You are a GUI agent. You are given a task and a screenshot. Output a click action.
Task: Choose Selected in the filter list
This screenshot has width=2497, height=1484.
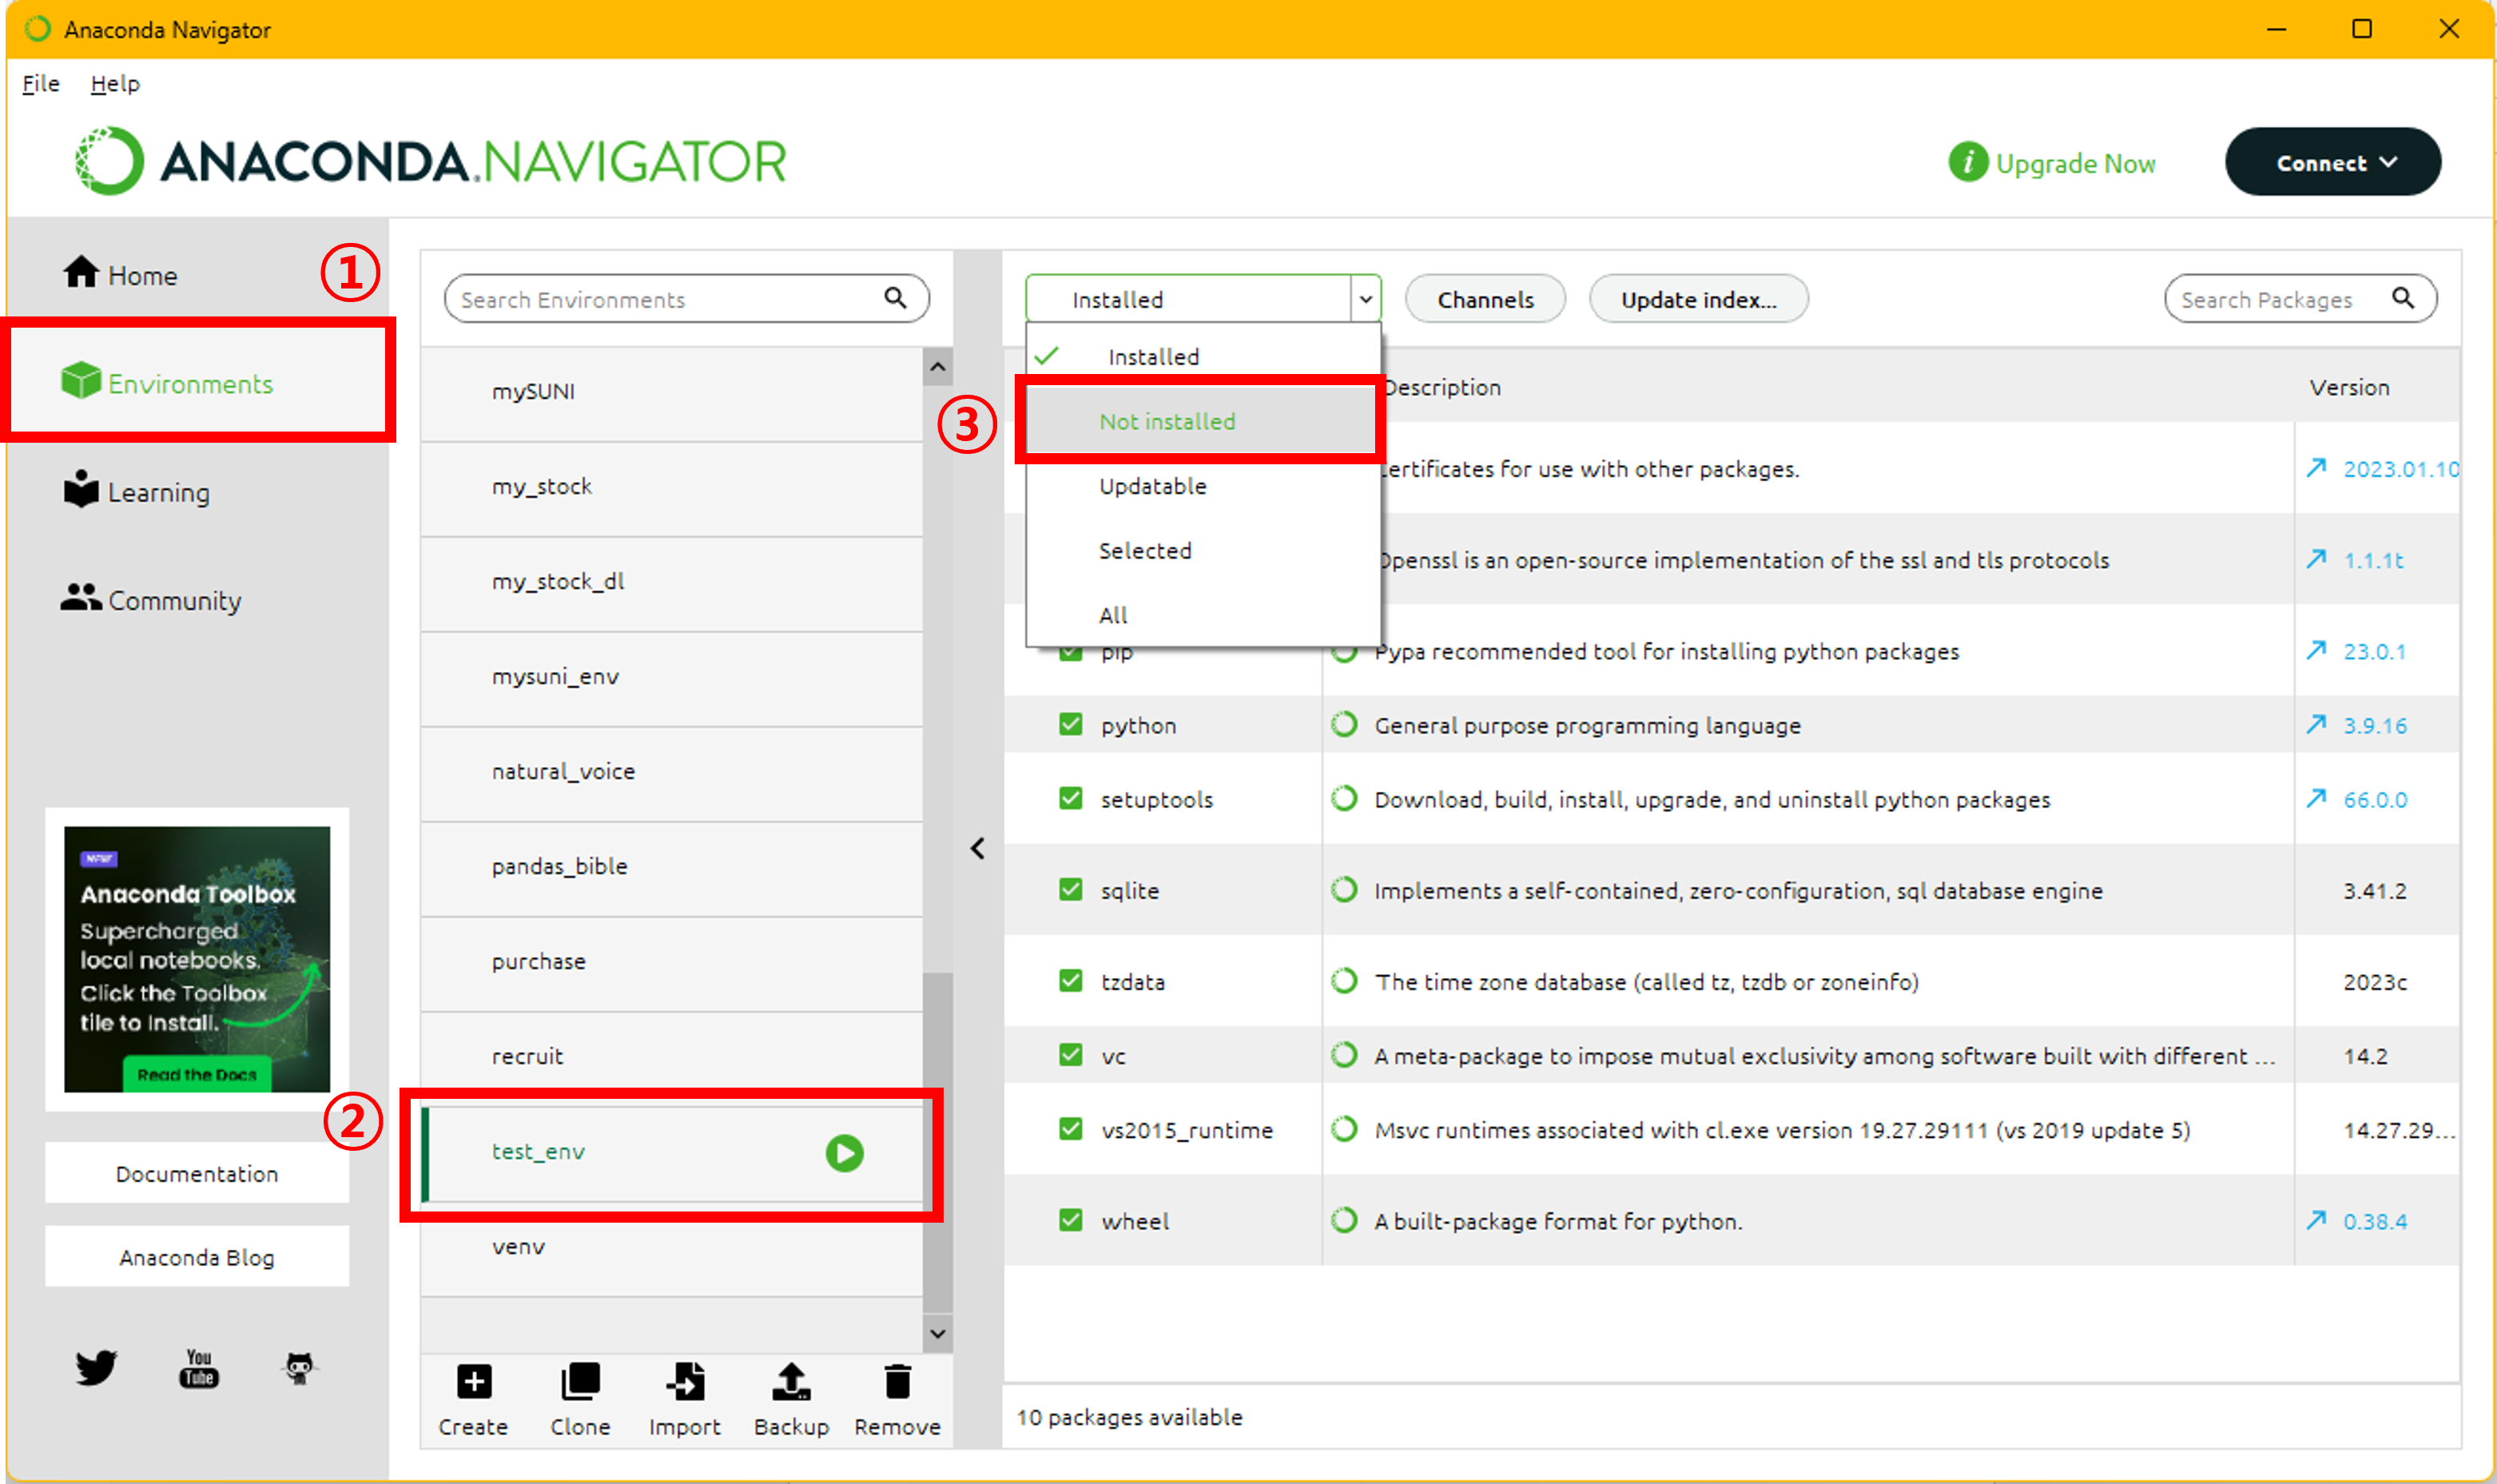tap(1203, 550)
